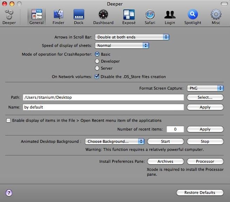Switch to the Dock settings icon
The width and height of the screenshot is (230, 202).
point(79,16)
